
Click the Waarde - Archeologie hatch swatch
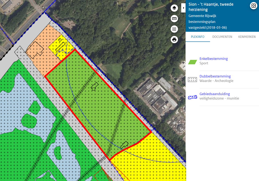pos(192,80)
